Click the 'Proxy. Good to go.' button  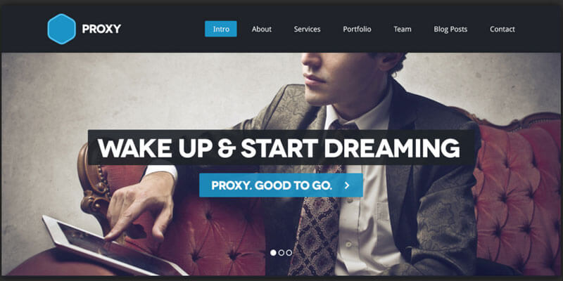[x=281, y=185]
